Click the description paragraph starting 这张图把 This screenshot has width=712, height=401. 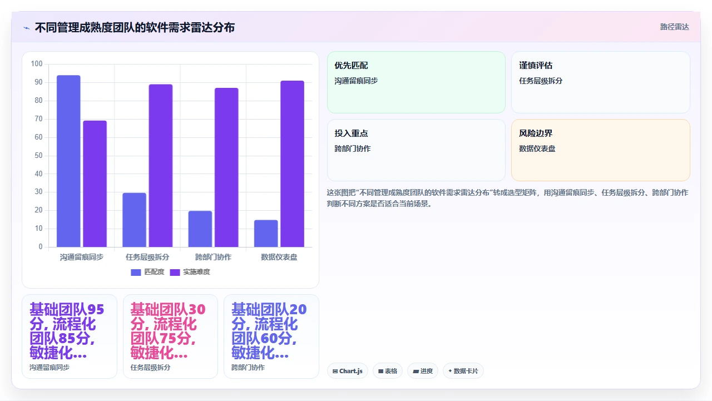[507, 198]
